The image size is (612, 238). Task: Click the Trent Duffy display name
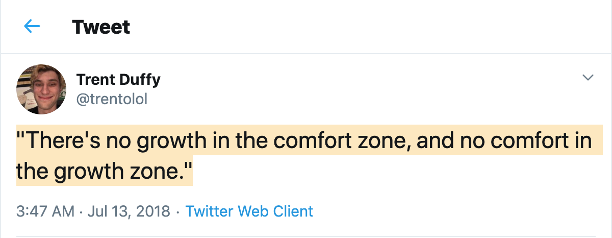tap(118, 80)
